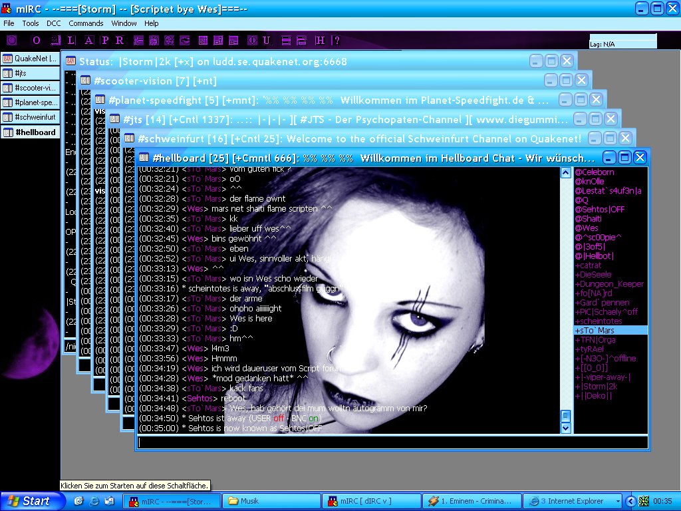The height and width of the screenshot is (511, 681).
Task: Open Musik folder from taskbar
Action: click(x=269, y=501)
